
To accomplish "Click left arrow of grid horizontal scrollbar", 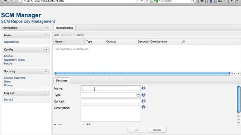I will tap(235, 73).
